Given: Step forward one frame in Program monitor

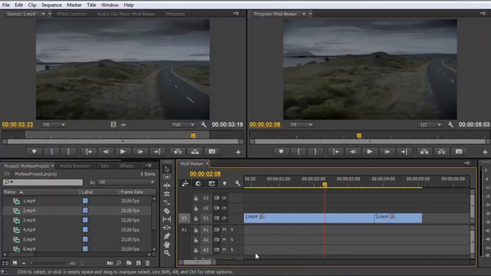Looking at the screenshot, I should tap(387, 152).
